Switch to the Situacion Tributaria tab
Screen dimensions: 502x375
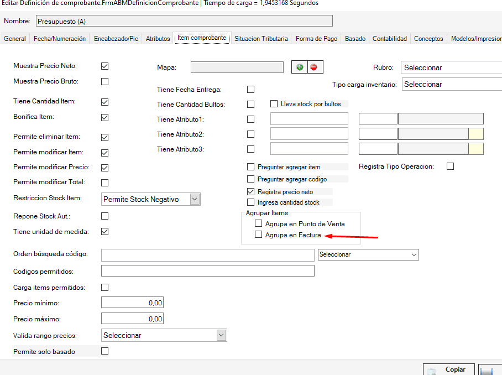(x=261, y=39)
